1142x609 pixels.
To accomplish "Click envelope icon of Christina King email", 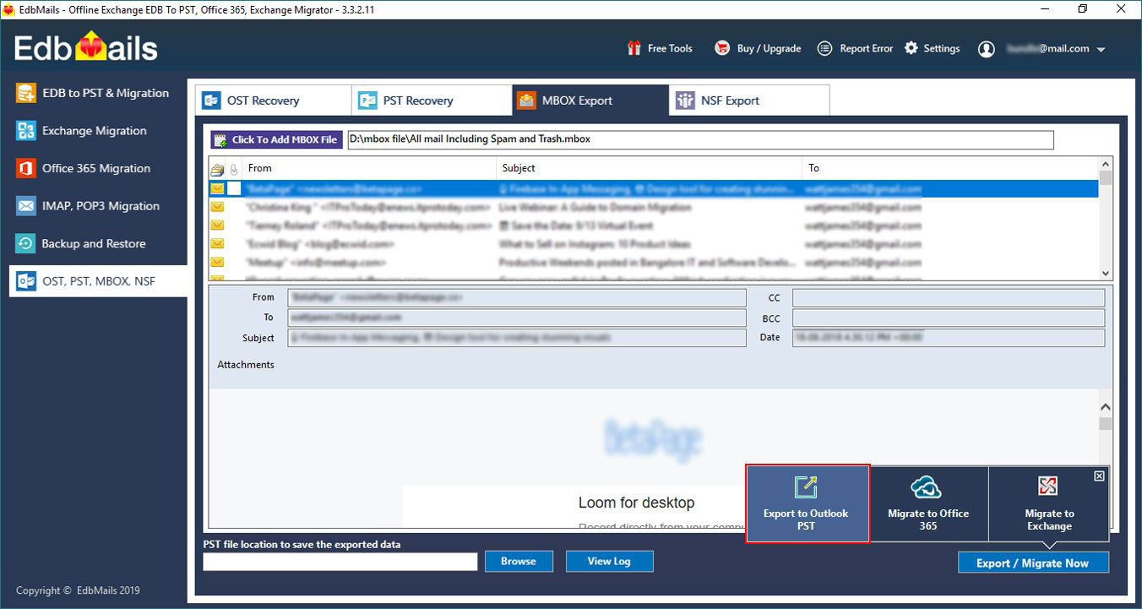I will (217, 207).
